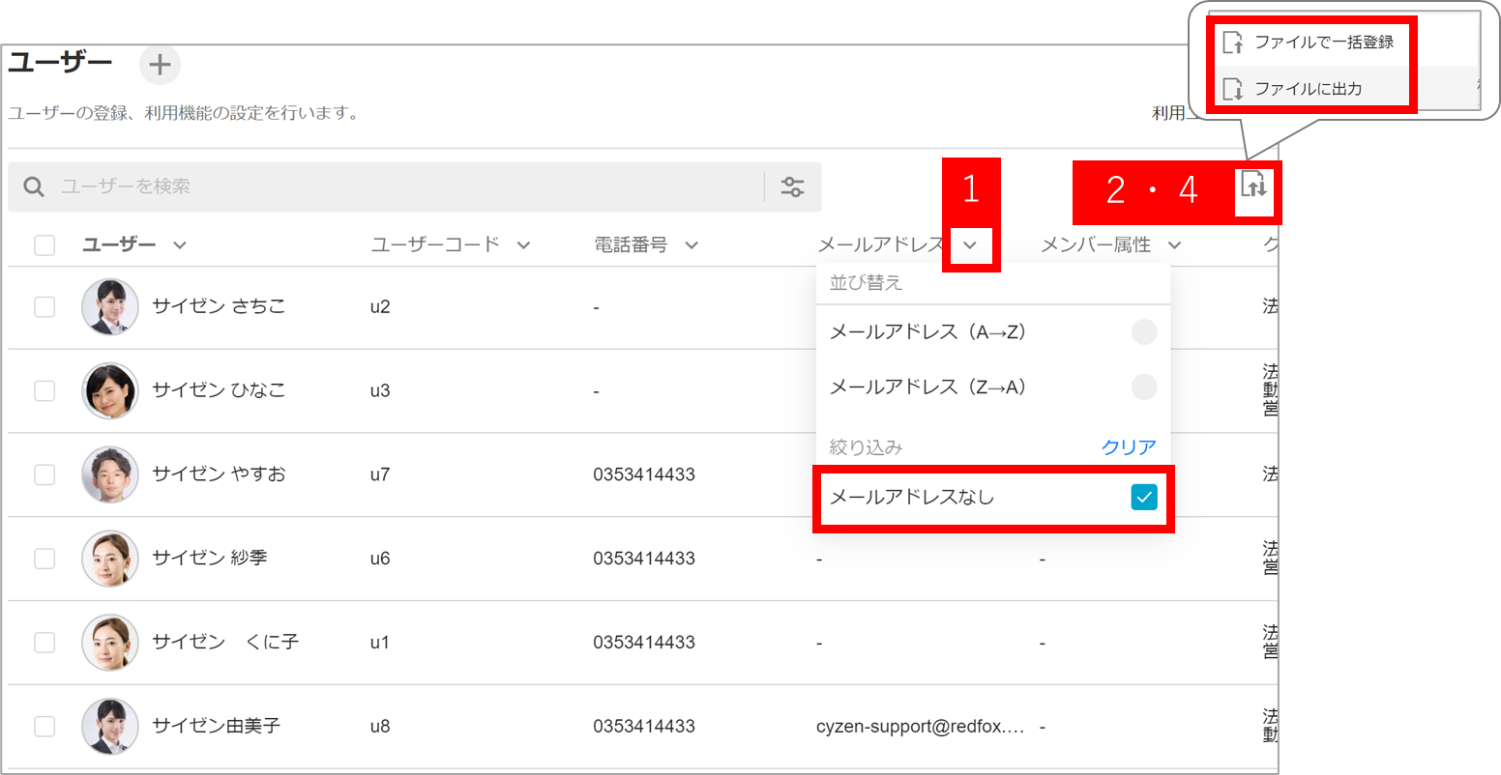
Task: Click the search magnifier icon
Action: point(34,187)
